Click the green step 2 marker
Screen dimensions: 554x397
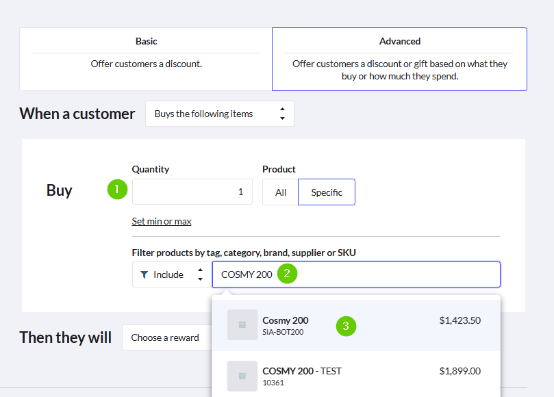click(x=287, y=274)
